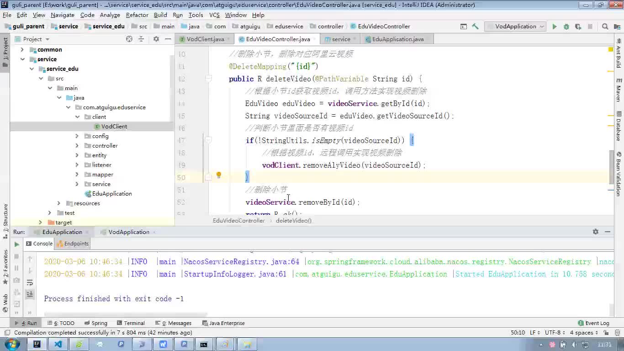Toggle the Project side tool window button
624x351 pixels.
click(x=5, y=52)
